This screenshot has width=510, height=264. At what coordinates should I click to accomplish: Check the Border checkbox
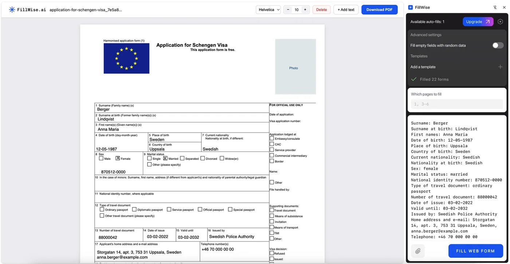pyautogui.click(x=272, y=161)
